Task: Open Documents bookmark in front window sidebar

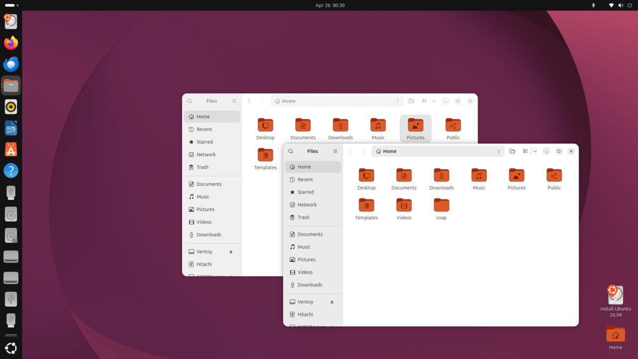Action: [313, 234]
